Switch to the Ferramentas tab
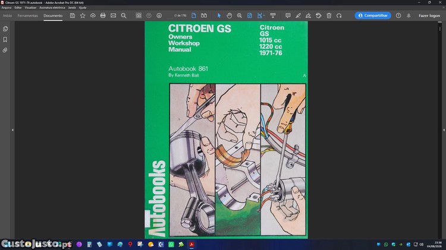The height and width of the screenshot is (250, 446). (27, 15)
